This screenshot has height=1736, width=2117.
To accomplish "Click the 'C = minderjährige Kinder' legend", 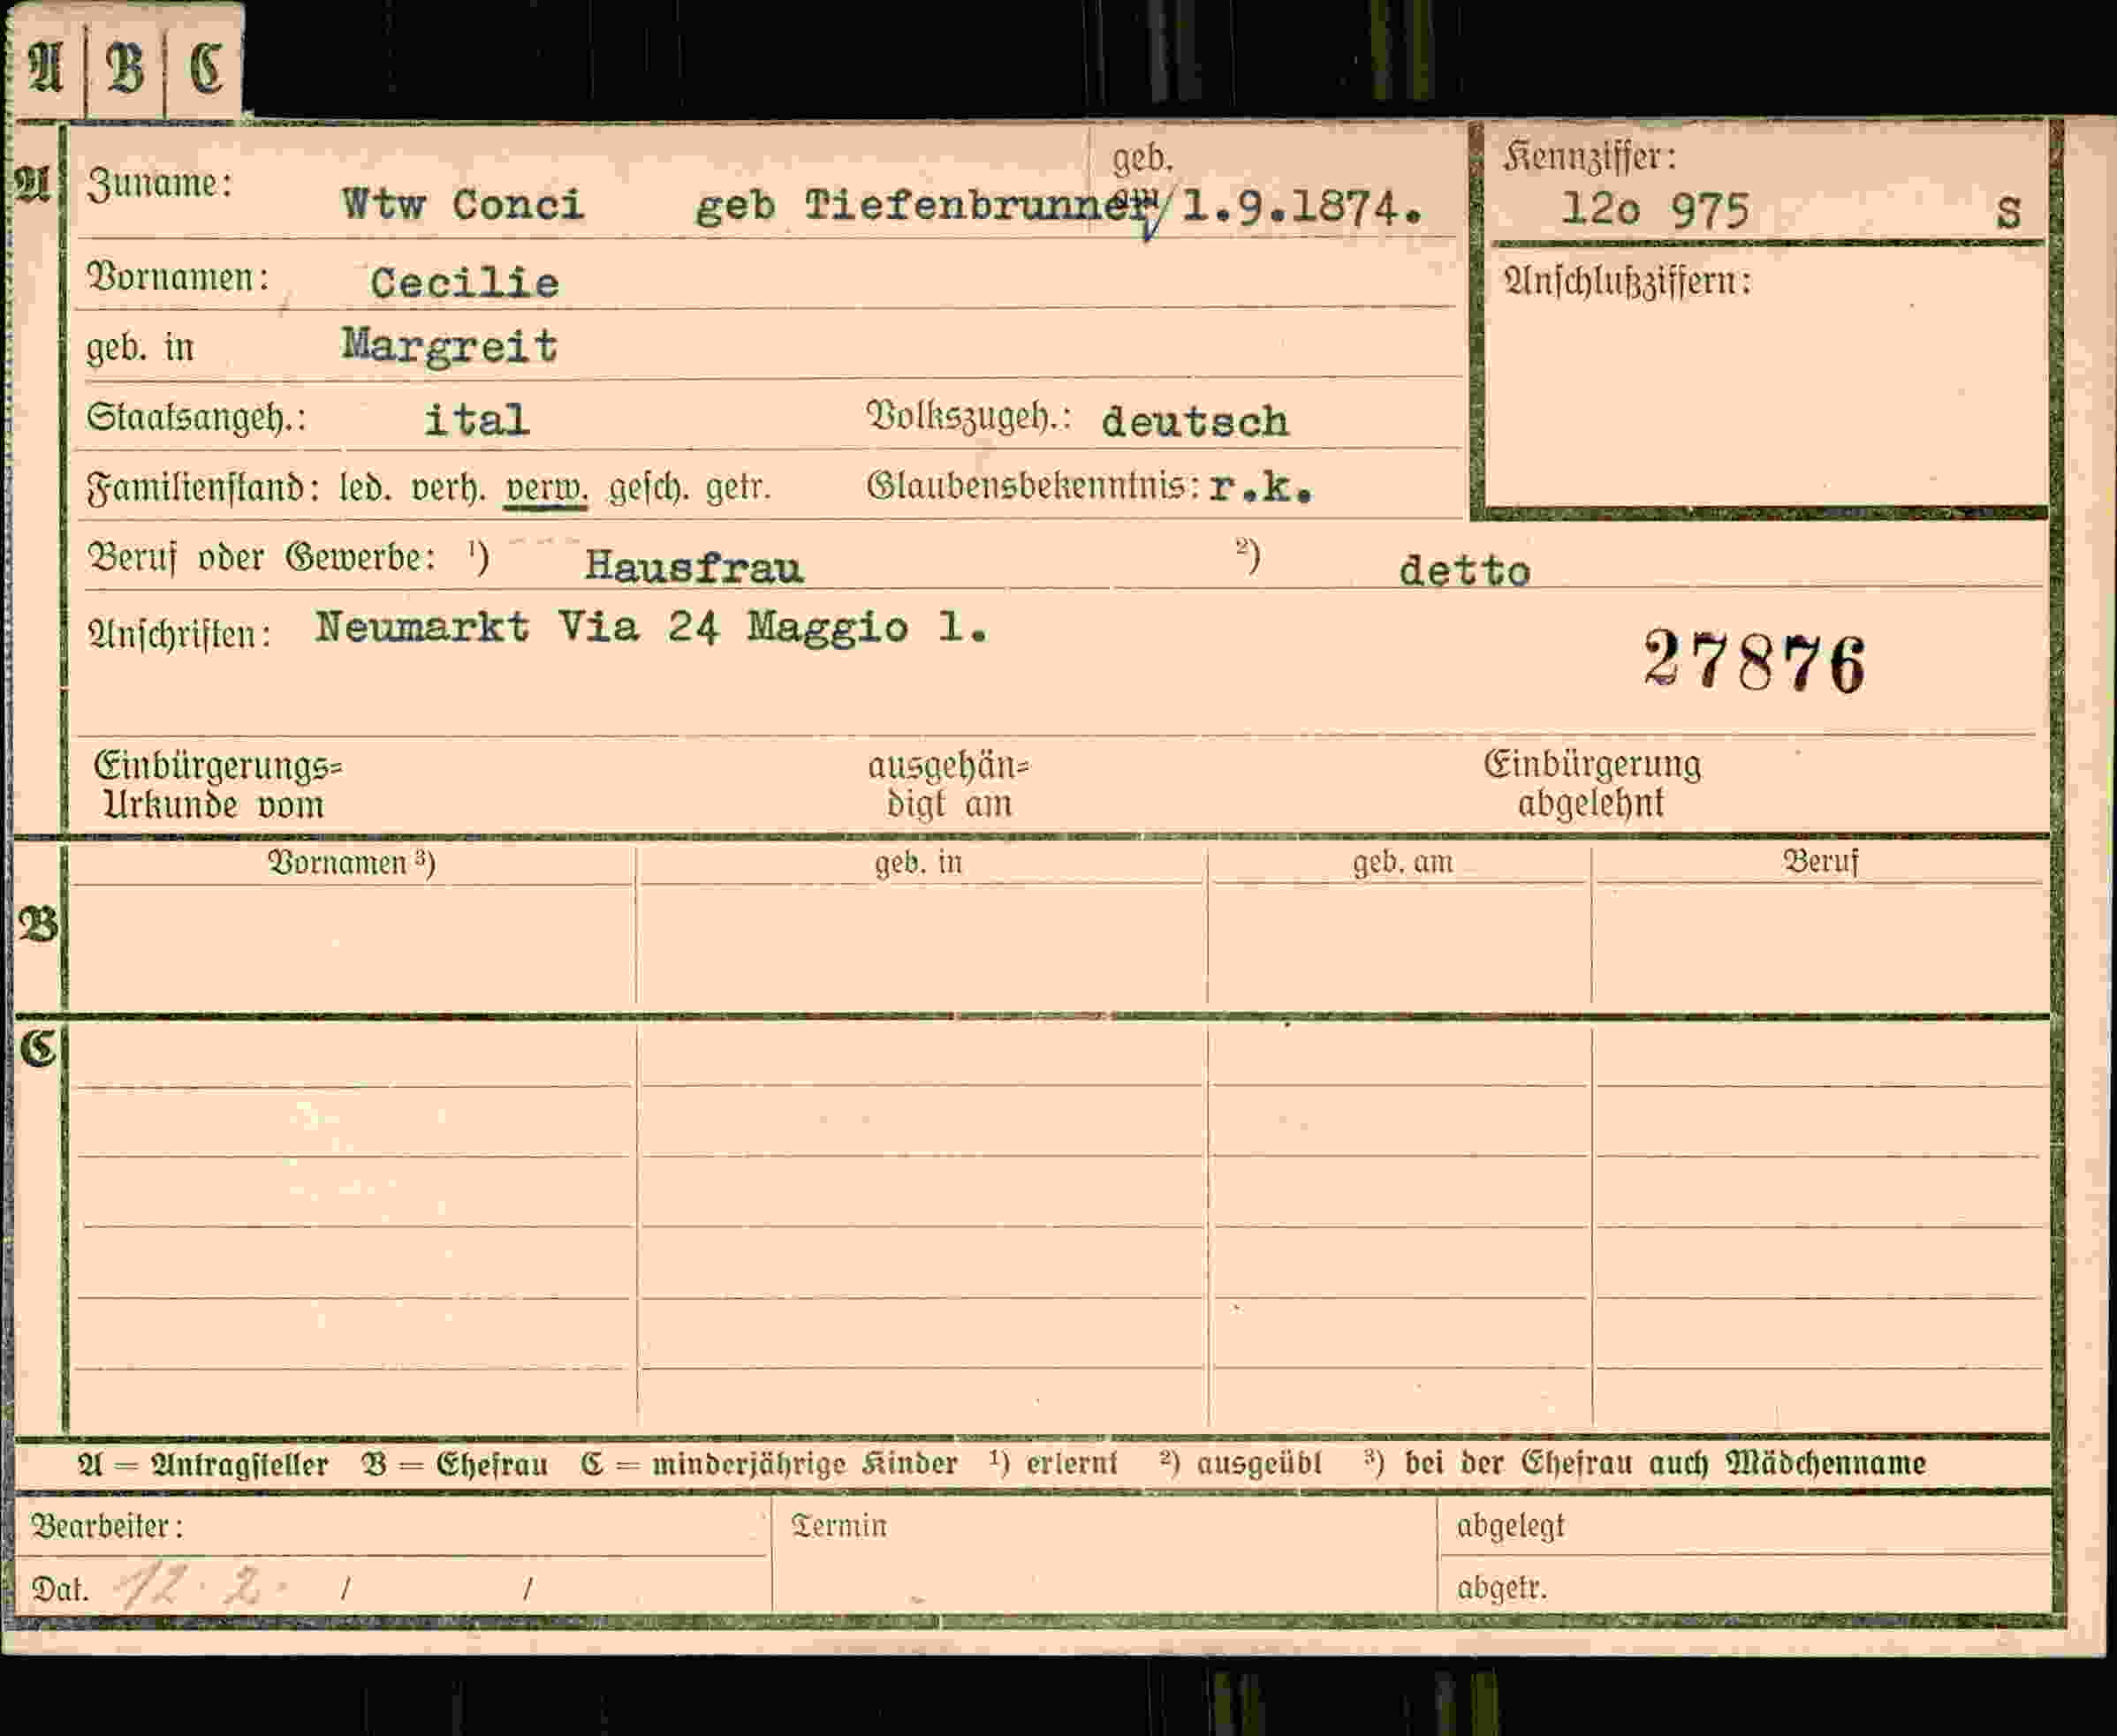I will coord(769,1465).
